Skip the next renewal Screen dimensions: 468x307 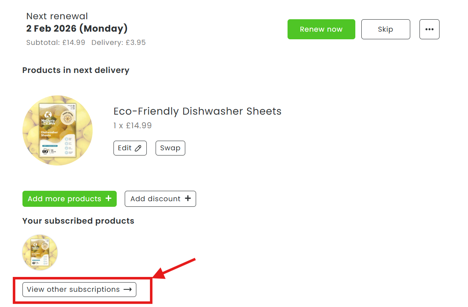click(x=385, y=29)
